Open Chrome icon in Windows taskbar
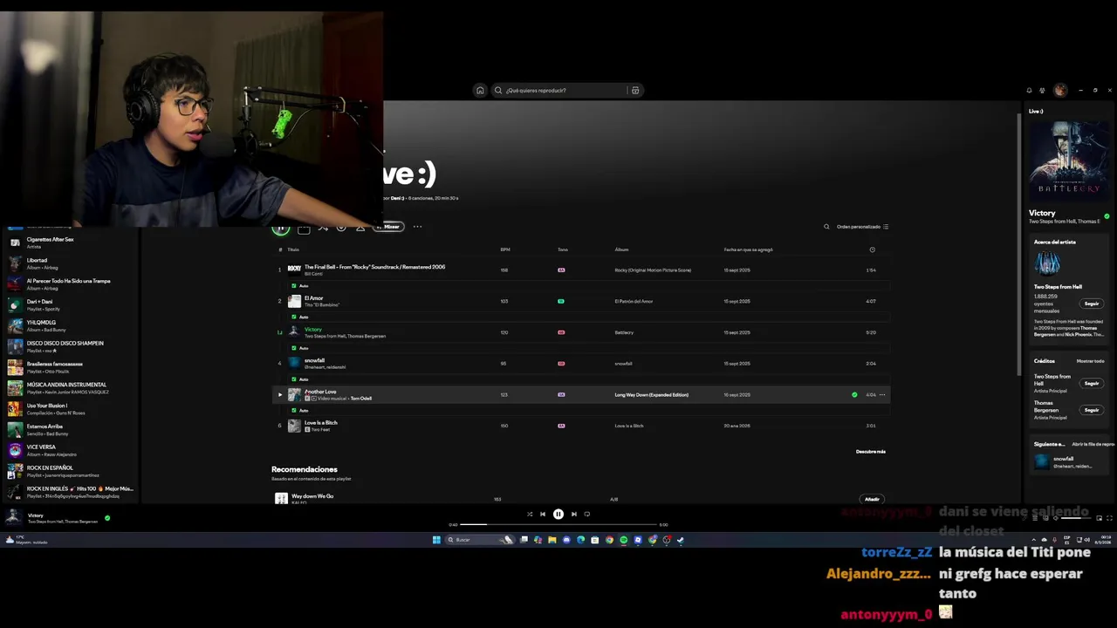This screenshot has height=628, width=1117. coord(609,540)
